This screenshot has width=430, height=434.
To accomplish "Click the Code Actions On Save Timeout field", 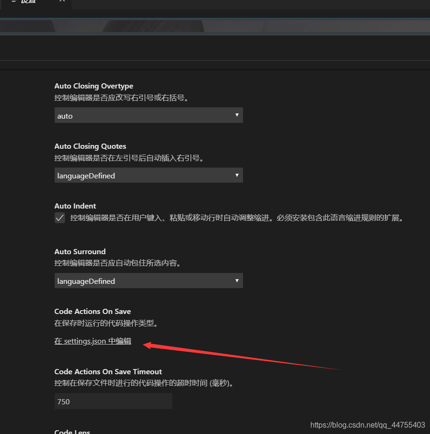I will pyautogui.click(x=114, y=401).
